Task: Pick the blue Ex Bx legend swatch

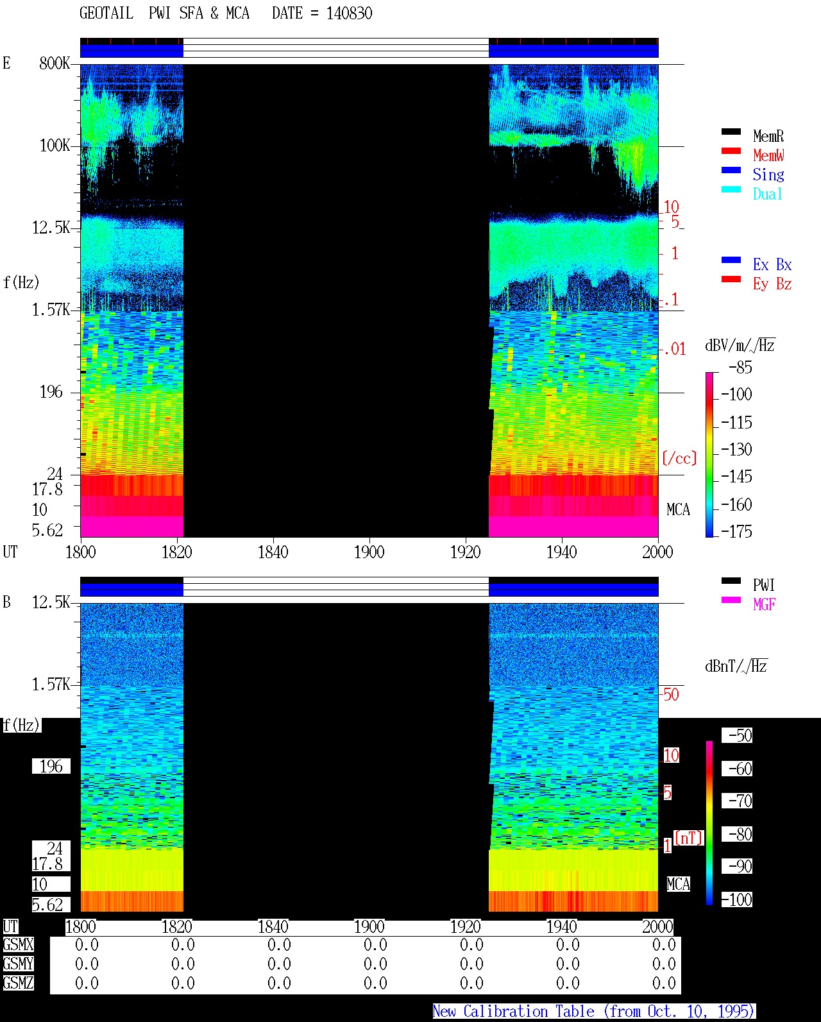Action: pyautogui.click(x=731, y=260)
